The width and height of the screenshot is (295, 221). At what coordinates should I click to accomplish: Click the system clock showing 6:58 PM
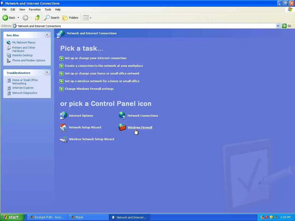click(286, 217)
